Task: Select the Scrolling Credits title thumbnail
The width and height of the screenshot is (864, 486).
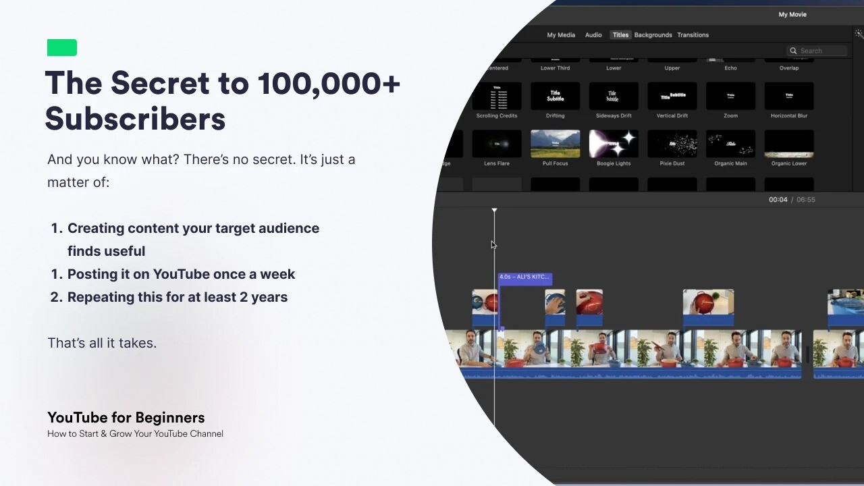Action: click(497, 96)
